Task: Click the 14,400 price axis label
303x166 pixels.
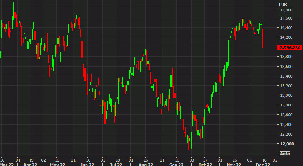Action: tap(286, 28)
